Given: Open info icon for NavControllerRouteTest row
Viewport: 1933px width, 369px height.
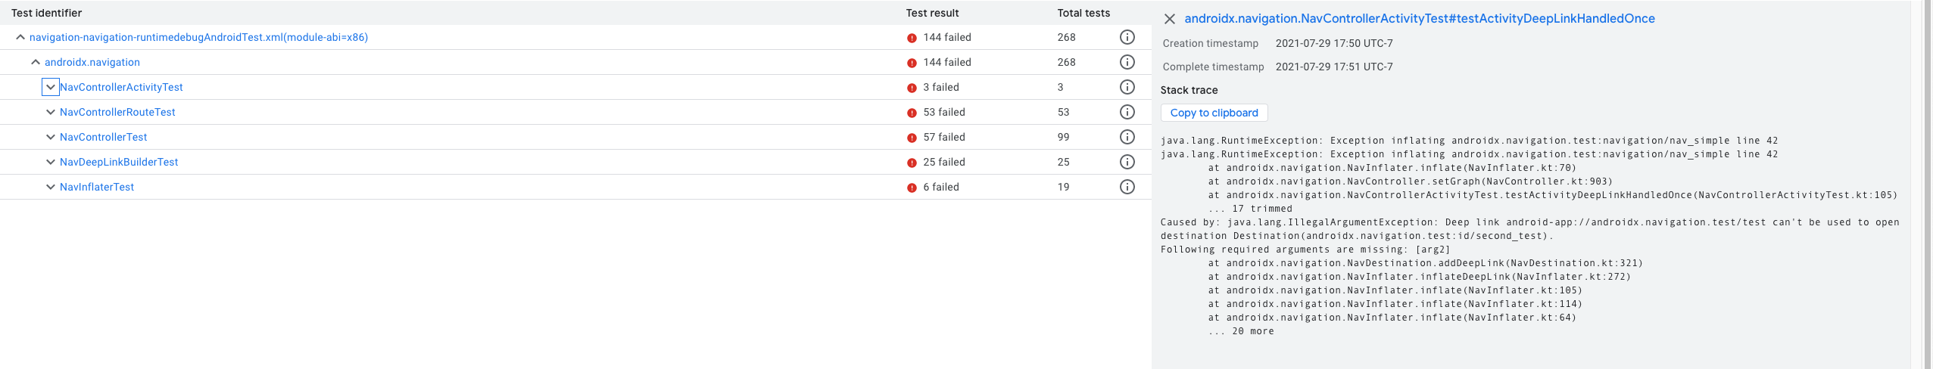Looking at the screenshot, I should pos(1127,112).
